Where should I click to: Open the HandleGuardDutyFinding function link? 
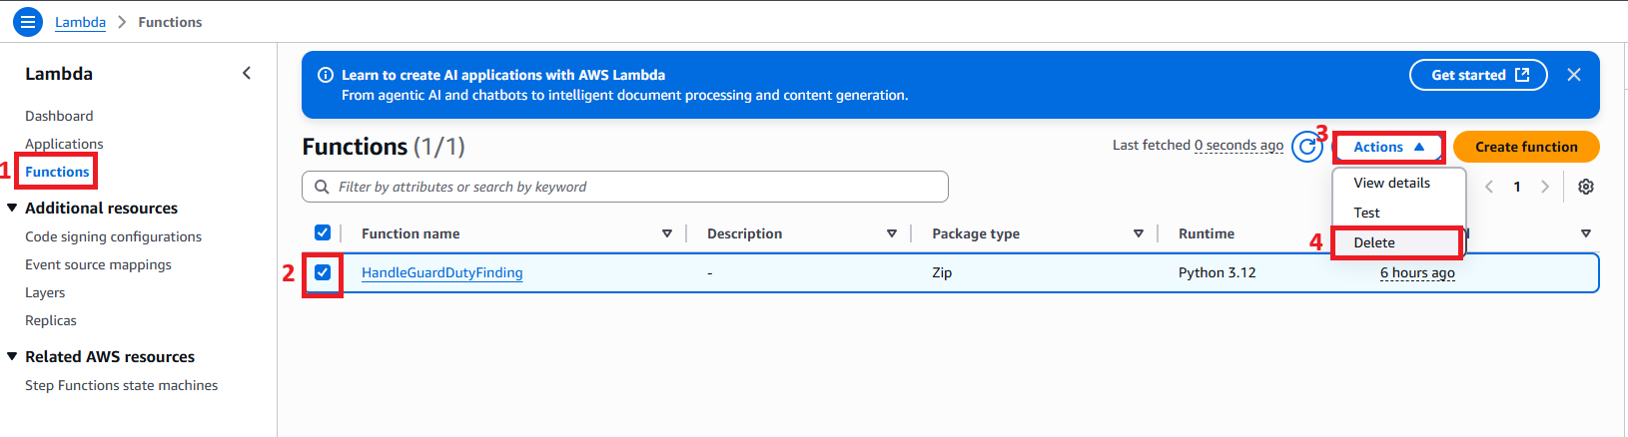point(442,272)
